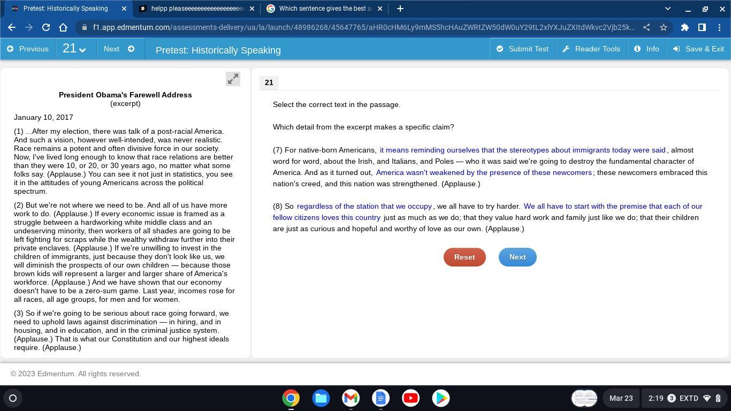Expand the passage panel to full view
This screenshot has width=731, height=411.
pyautogui.click(x=233, y=79)
